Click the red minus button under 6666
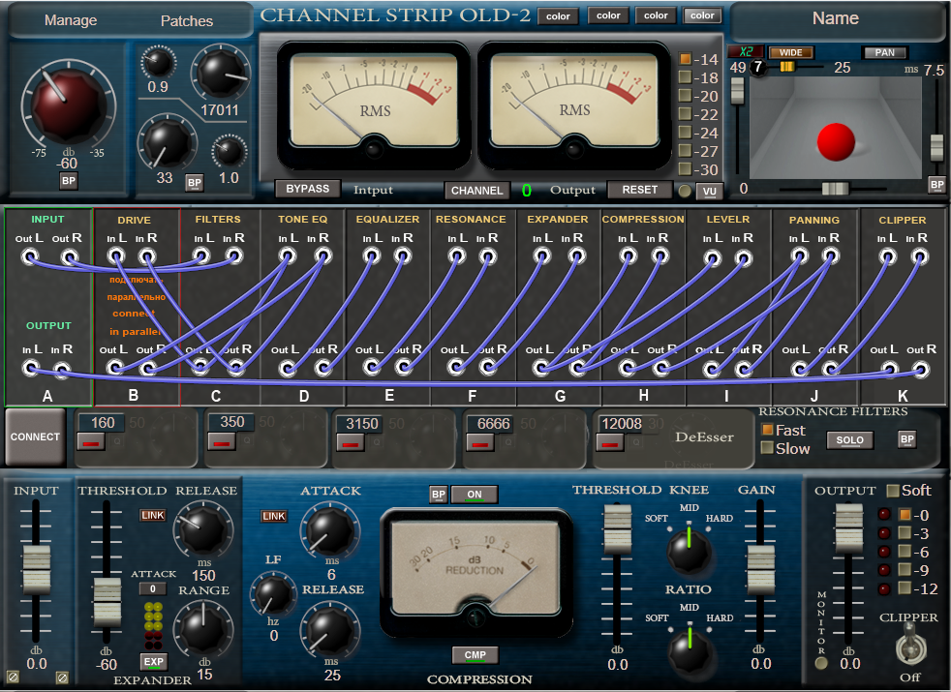The height and width of the screenshot is (692, 951). point(480,443)
